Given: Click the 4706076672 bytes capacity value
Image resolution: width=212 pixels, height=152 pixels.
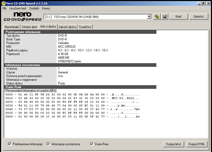Looking at the screenshot, I should tap(70, 61).
